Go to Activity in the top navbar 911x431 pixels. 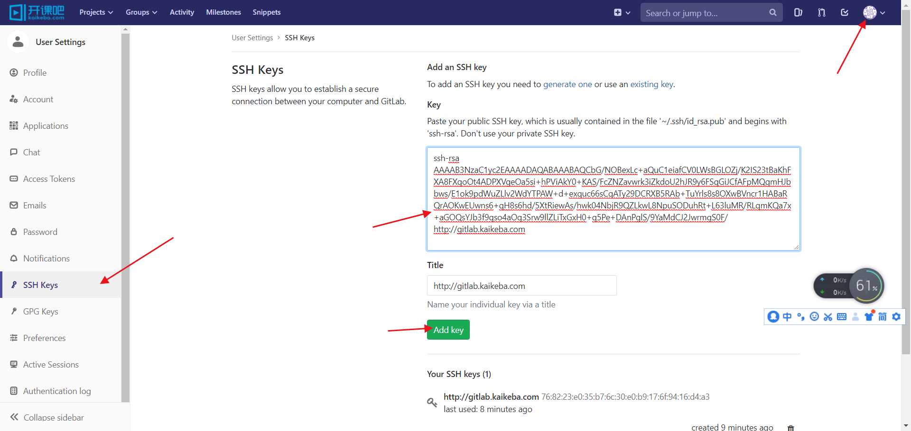[x=182, y=12]
